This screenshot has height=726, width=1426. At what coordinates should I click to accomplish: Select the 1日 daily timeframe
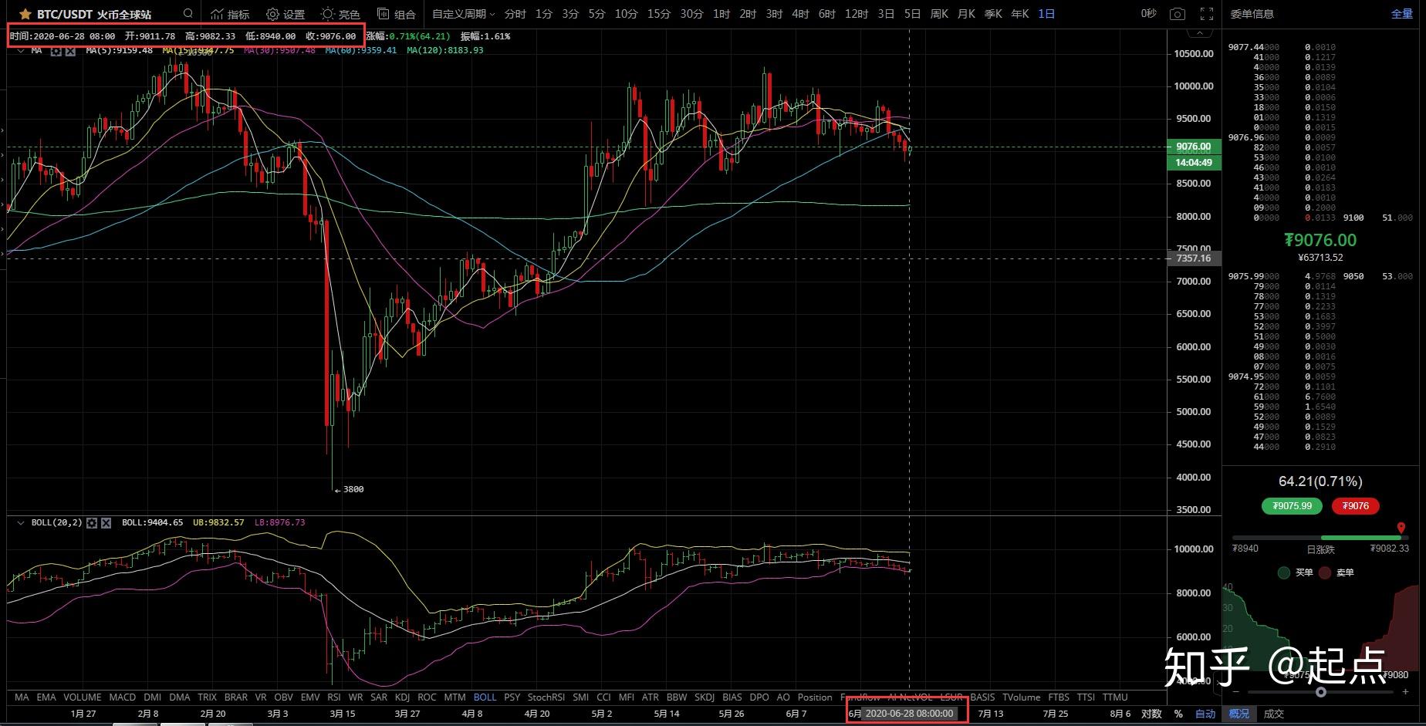click(1046, 13)
